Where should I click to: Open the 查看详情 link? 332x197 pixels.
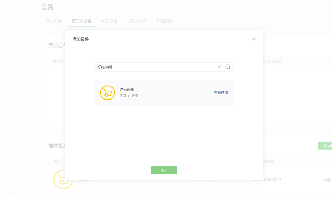point(221,93)
